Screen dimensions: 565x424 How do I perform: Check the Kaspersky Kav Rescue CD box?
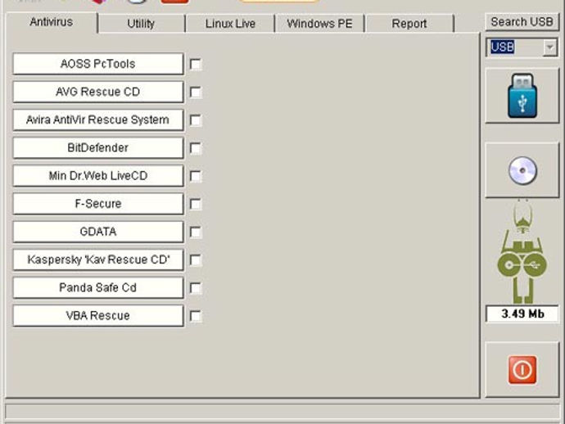(x=196, y=260)
